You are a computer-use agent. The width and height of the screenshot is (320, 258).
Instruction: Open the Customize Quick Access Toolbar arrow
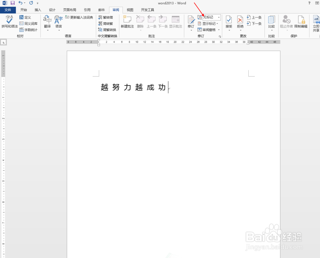pyautogui.click(x=37, y=3)
